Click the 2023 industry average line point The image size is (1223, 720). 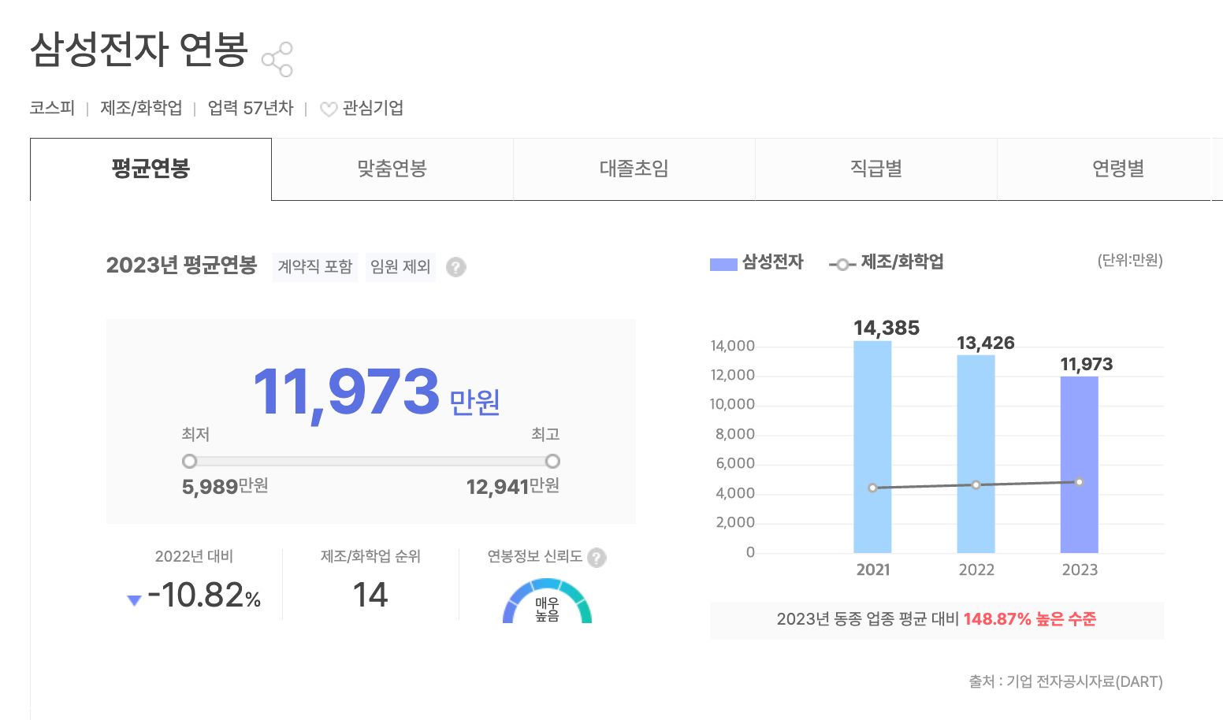point(1080,482)
